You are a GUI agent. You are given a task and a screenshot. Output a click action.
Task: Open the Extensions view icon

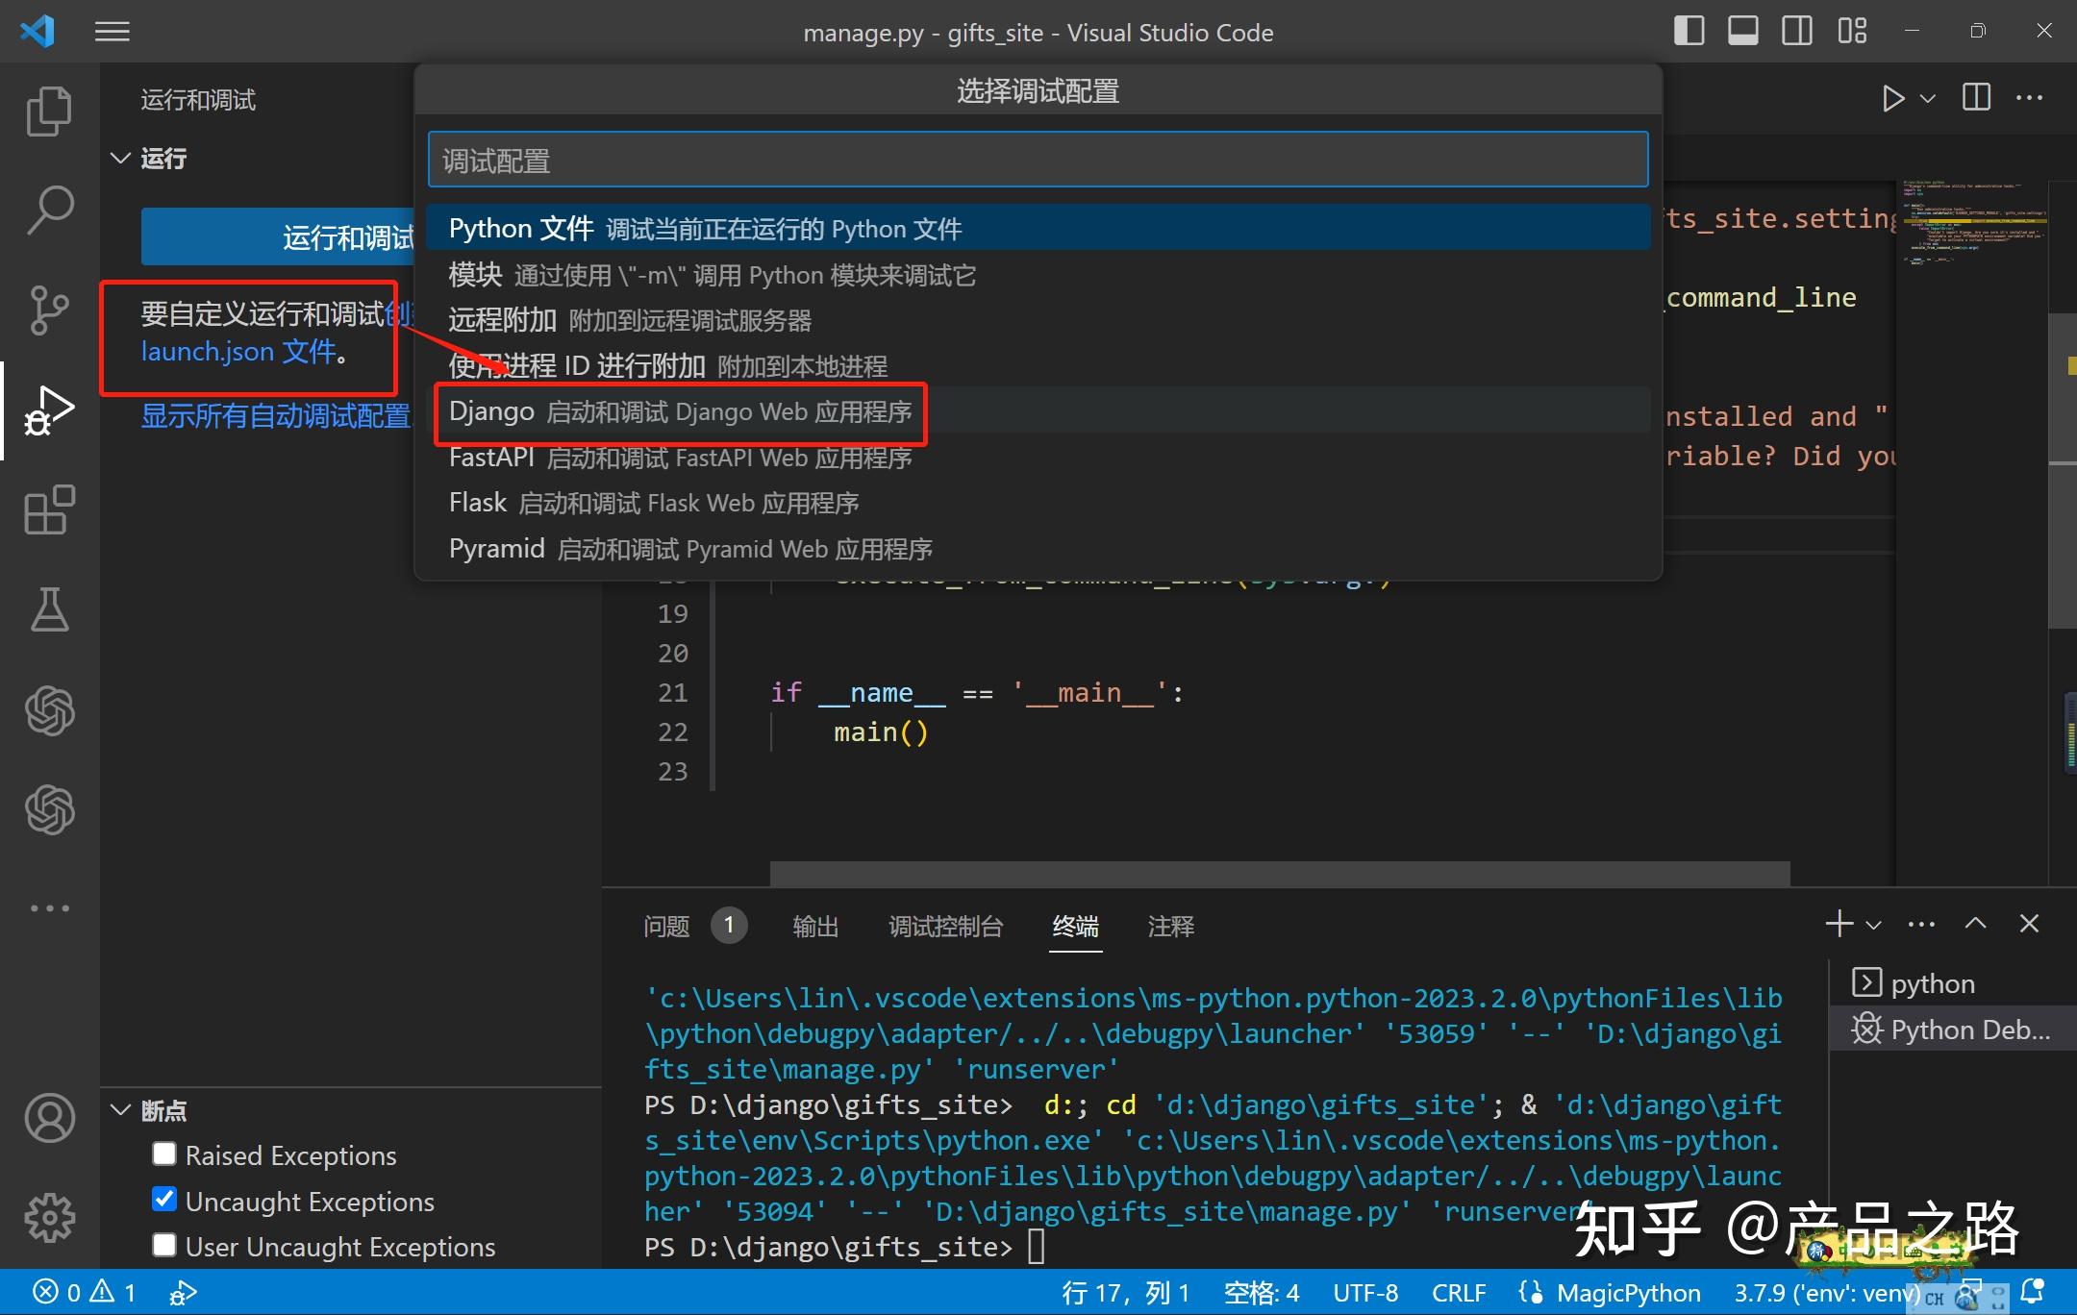(50, 511)
